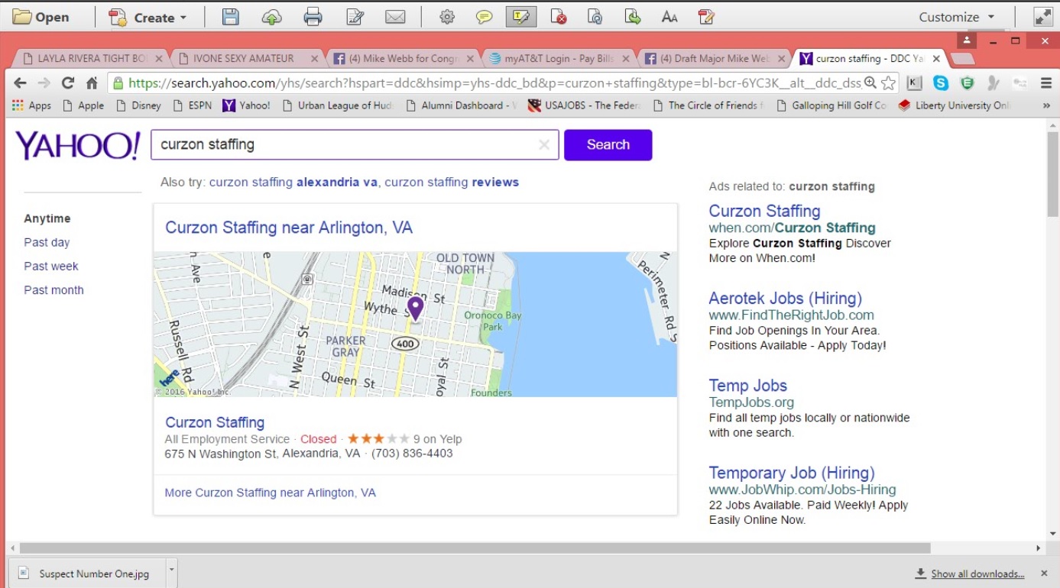Switch to the myAT&T Login tab

pyautogui.click(x=558, y=58)
